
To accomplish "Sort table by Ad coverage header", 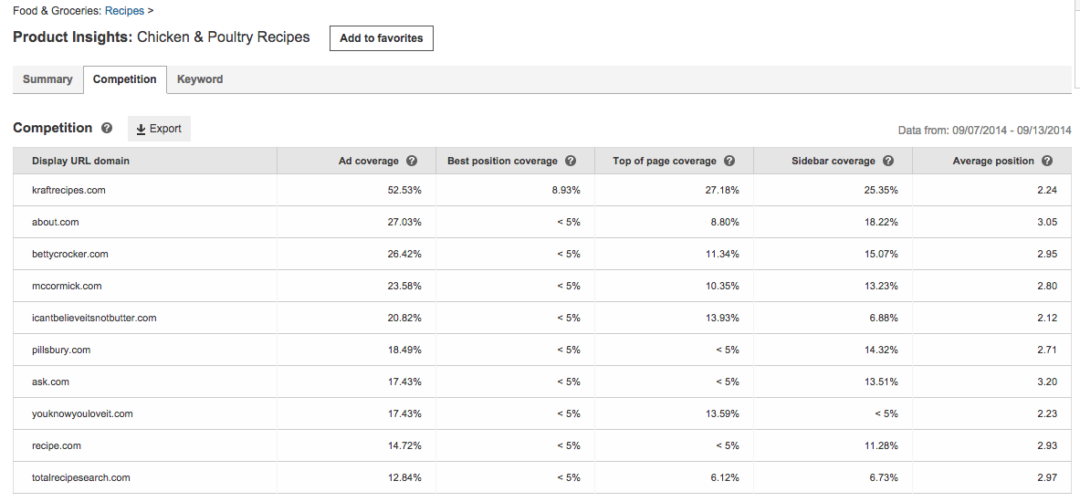I will pyautogui.click(x=368, y=161).
